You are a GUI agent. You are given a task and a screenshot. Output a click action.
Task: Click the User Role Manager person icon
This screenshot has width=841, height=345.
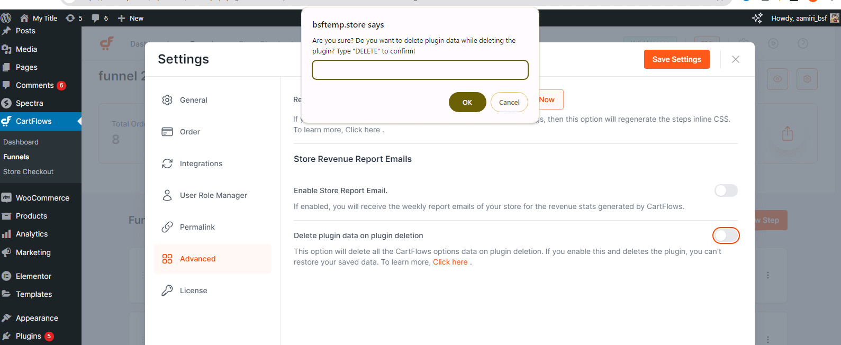click(167, 195)
